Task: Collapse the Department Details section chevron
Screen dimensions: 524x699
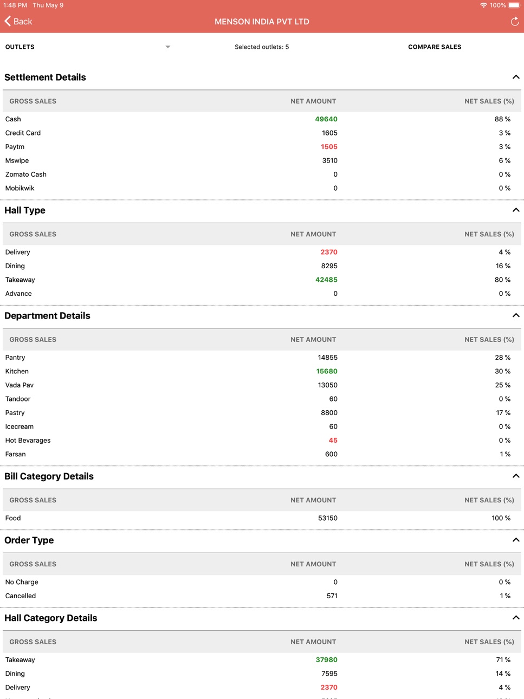Action: tap(516, 315)
